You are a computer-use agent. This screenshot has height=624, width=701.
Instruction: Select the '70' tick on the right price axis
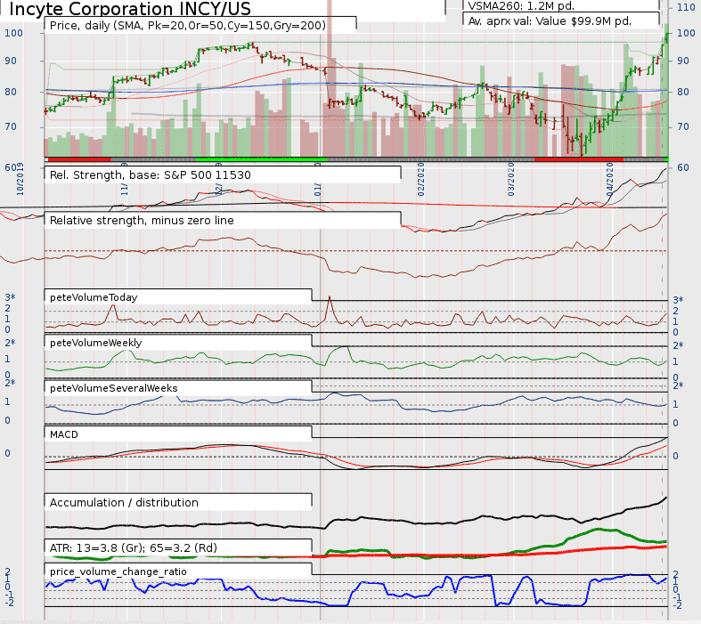tap(682, 127)
